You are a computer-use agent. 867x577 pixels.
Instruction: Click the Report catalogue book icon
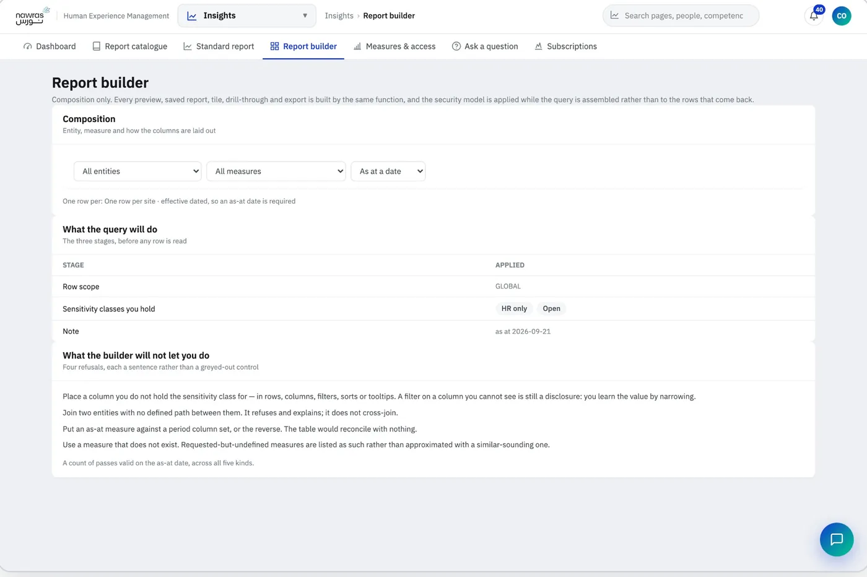coord(97,46)
